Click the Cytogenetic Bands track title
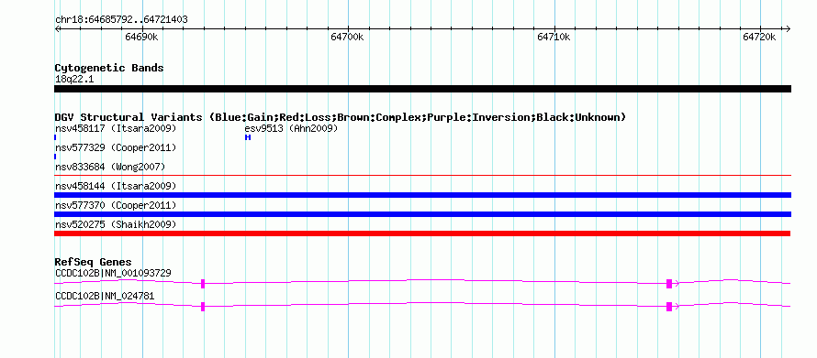Screen dimensions: 817x358 [x=109, y=68]
